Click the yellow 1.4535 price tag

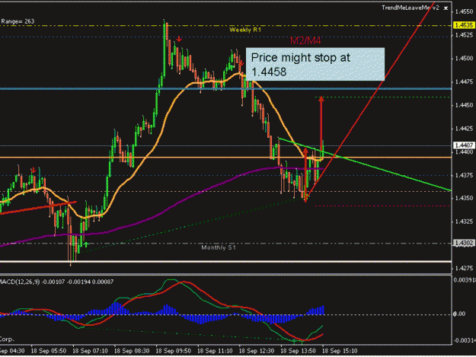pyautogui.click(x=464, y=25)
